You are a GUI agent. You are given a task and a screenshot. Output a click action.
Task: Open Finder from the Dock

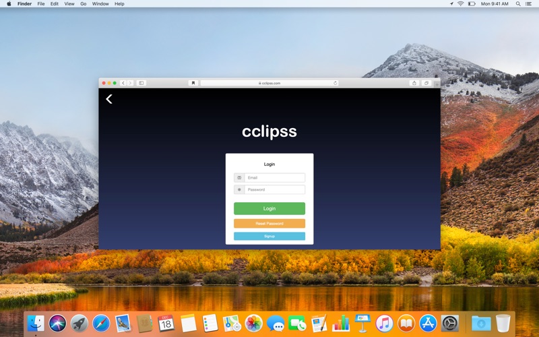(36, 324)
